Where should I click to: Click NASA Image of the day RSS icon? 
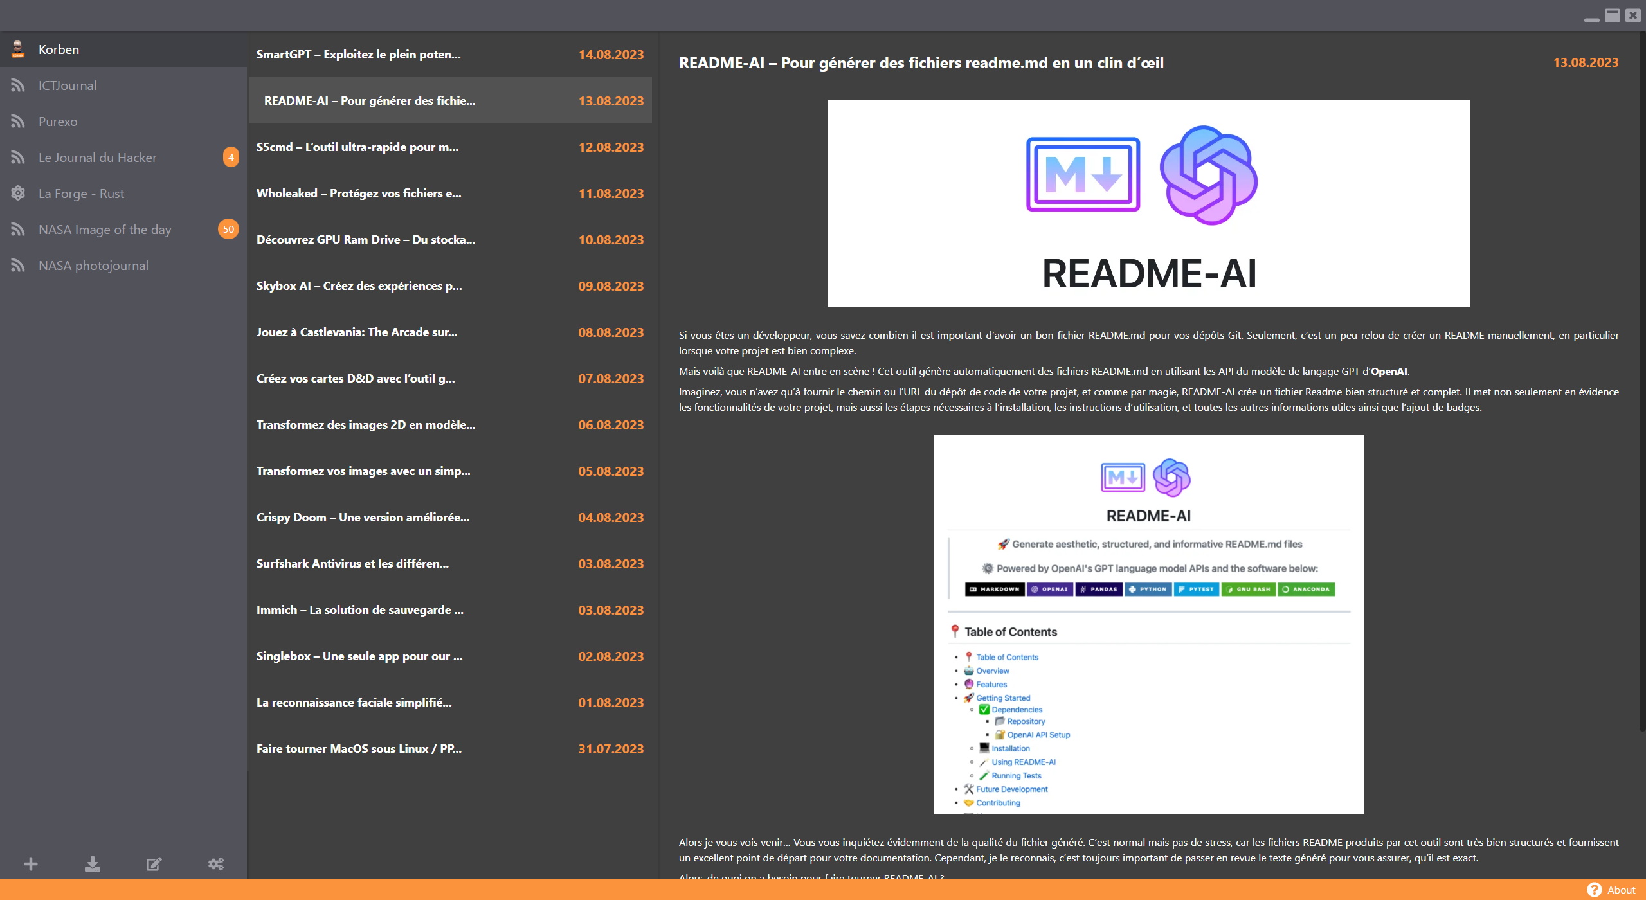pos(18,230)
